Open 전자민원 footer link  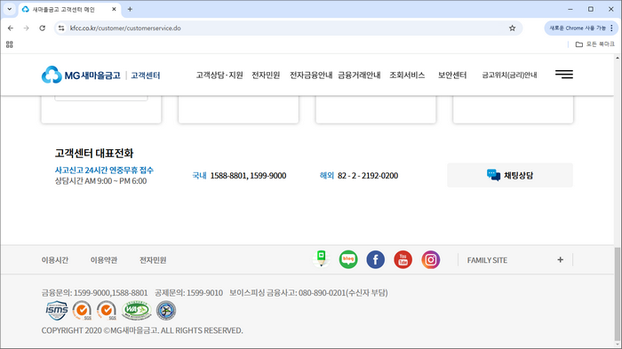153,260
